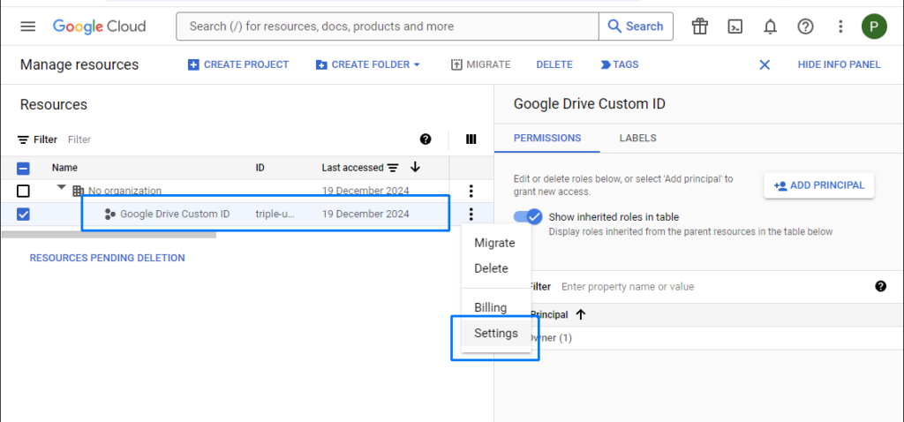Switch to the Labels tab
This screenshot has width=904, height=422.
click(637, 138)
